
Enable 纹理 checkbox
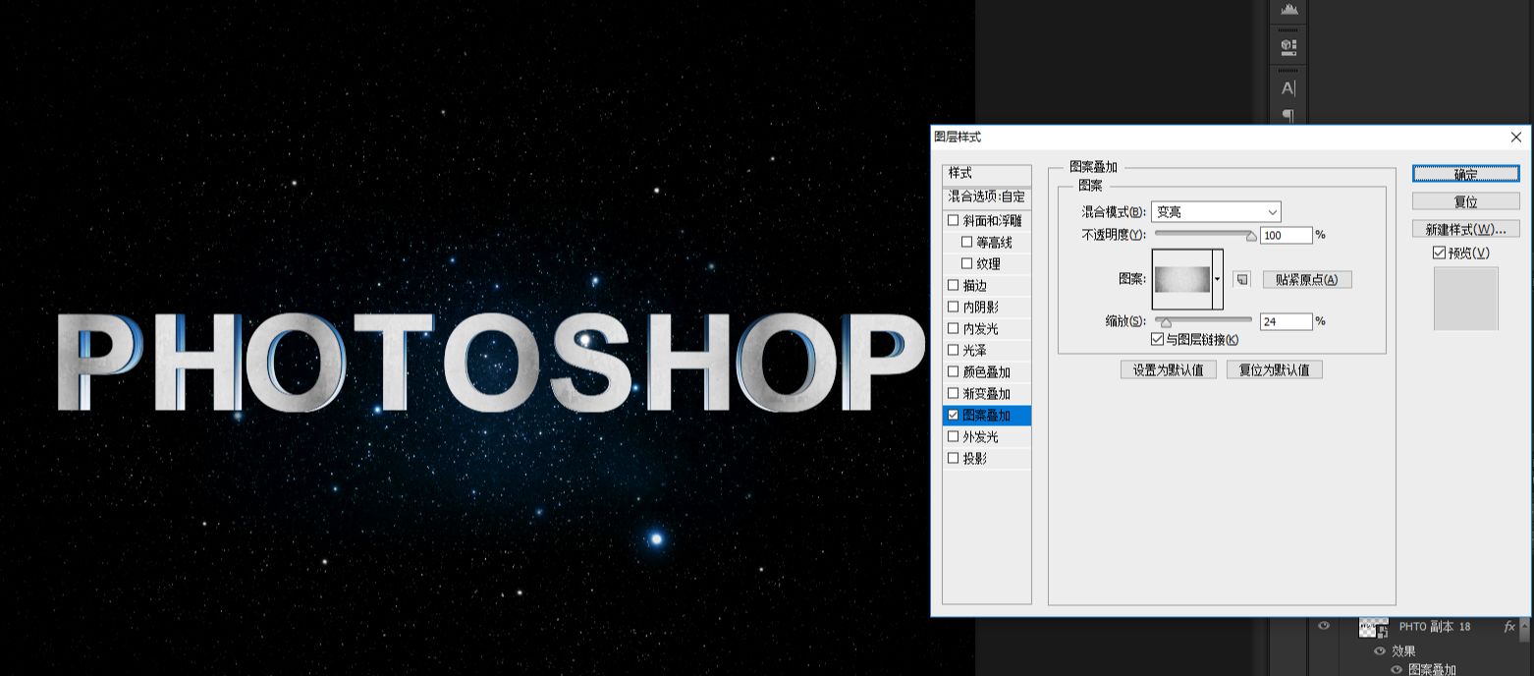point(966,263)
